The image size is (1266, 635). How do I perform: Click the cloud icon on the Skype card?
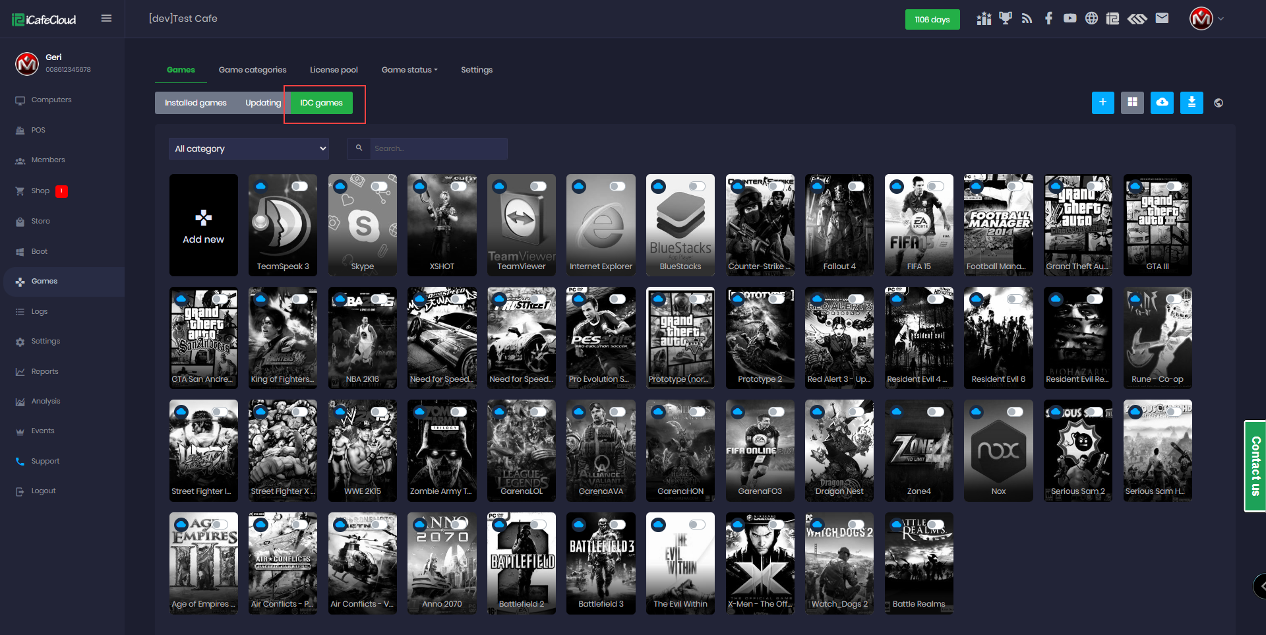(340, 187)
